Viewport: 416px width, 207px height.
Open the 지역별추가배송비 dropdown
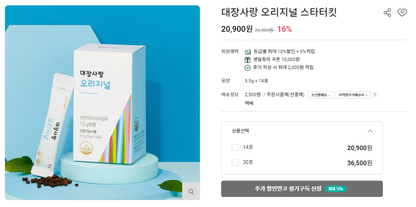[353, 95]
